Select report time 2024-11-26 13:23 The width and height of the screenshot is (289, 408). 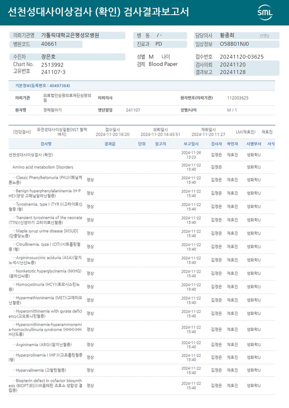pos(191,155)
